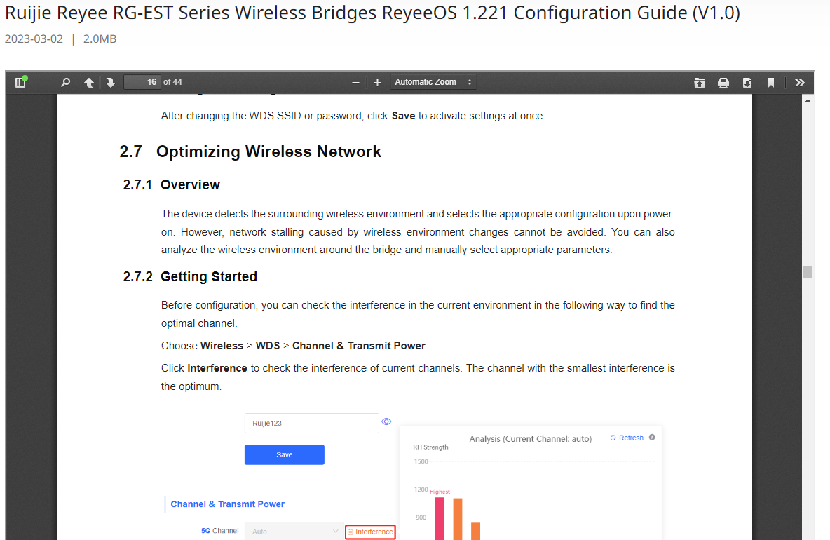Open the find-in-document search tool
The image size is (830, 540).
pyautogui.click(x=66, y=82)
